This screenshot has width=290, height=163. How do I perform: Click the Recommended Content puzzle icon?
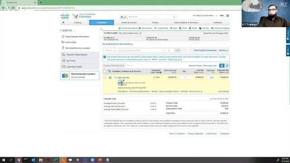[65, 76]
